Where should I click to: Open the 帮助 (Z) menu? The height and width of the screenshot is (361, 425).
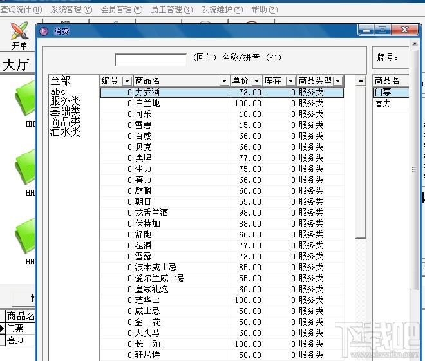264,10
